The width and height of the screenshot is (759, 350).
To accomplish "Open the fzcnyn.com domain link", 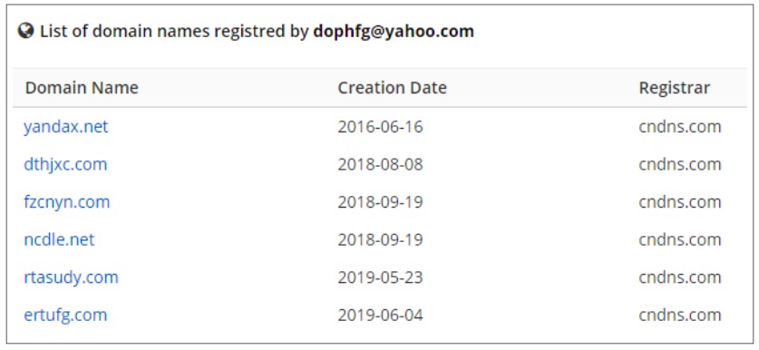I will (x=67, y=202).
